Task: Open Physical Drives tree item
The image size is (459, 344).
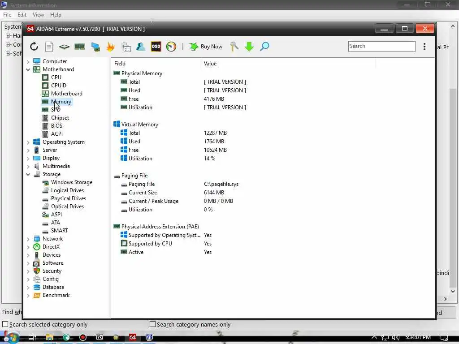Action: (x=69, y=198)
